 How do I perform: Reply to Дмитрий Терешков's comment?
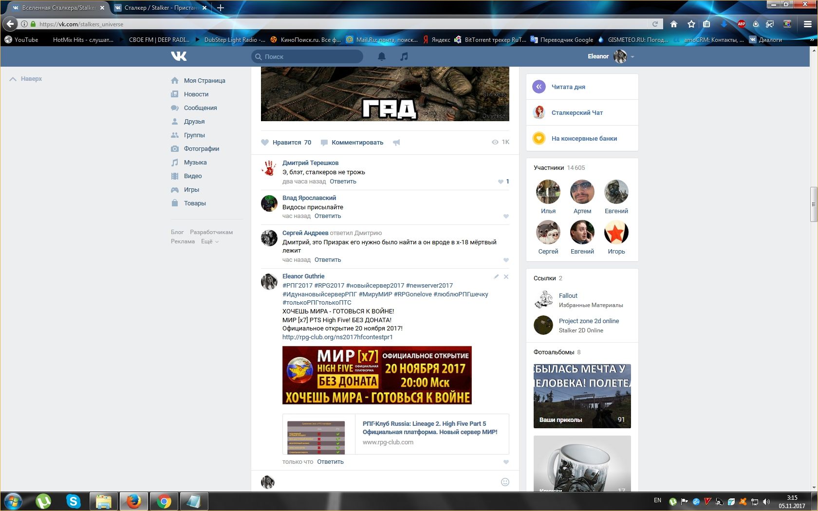[x=343, y=182]
